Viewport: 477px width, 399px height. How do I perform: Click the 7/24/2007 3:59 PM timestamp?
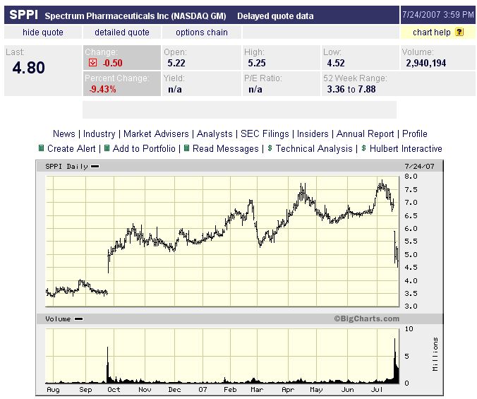pos(438,15)
